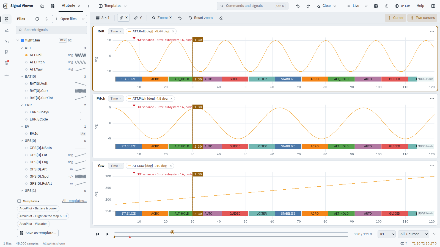
Task: Open Pitch panel more options menu
Action: pyautogui.click(x=432, y=99)
